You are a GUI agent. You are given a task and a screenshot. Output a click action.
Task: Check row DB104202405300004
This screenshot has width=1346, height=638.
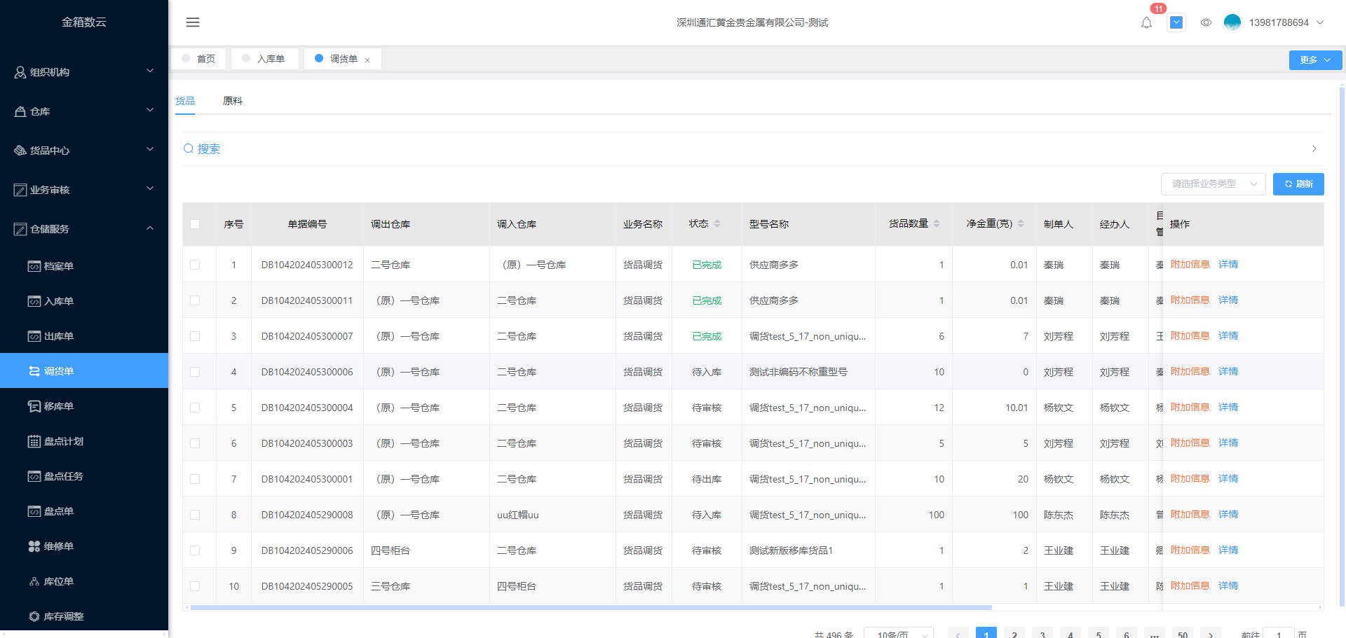click(195, 408)
